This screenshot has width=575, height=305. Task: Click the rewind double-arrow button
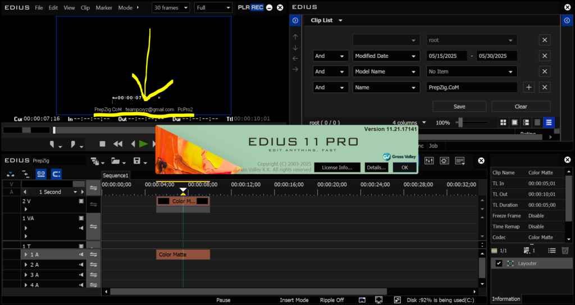point(118,144)
